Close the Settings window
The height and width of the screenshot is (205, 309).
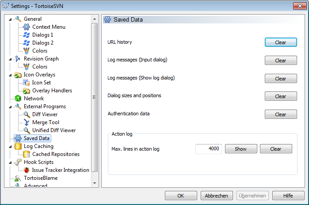(x=300, y=6)
